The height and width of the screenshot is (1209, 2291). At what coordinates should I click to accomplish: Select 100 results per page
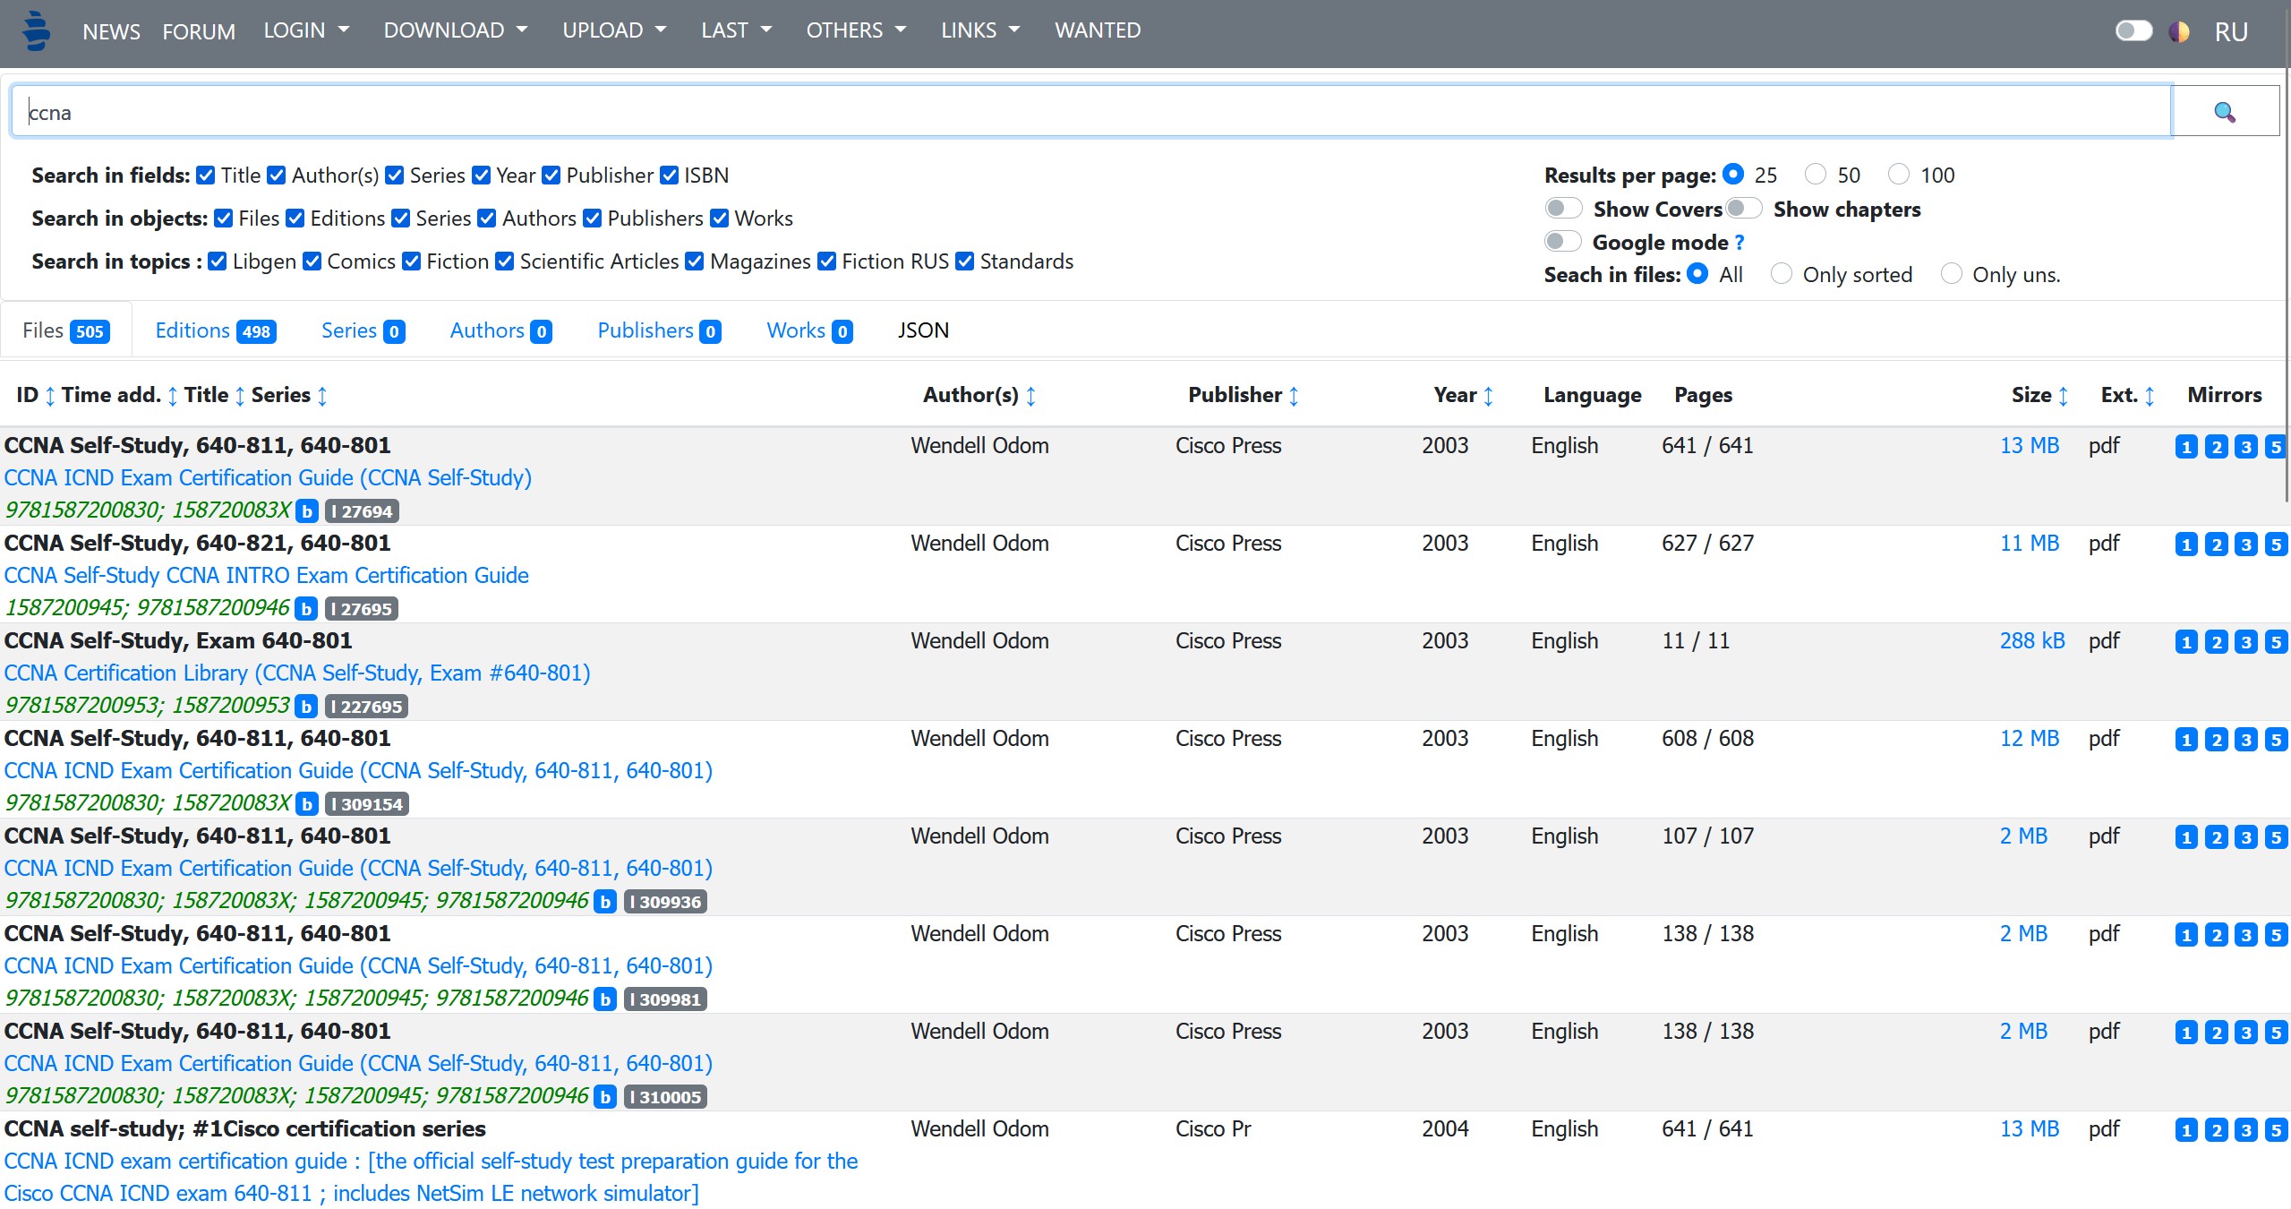pyautogui.click(x=1899, y=174)
